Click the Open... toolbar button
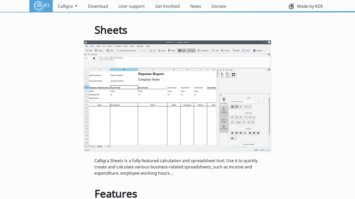355x199 pixels. (100, 51)
